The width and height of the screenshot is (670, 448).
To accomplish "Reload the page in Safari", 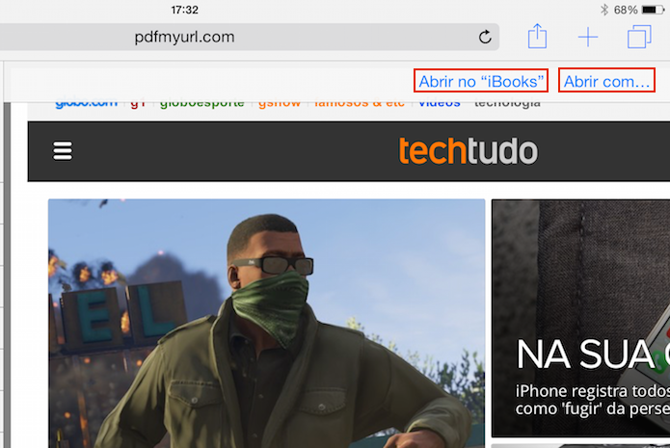I will pyautogui.click(x=485, y=38).
